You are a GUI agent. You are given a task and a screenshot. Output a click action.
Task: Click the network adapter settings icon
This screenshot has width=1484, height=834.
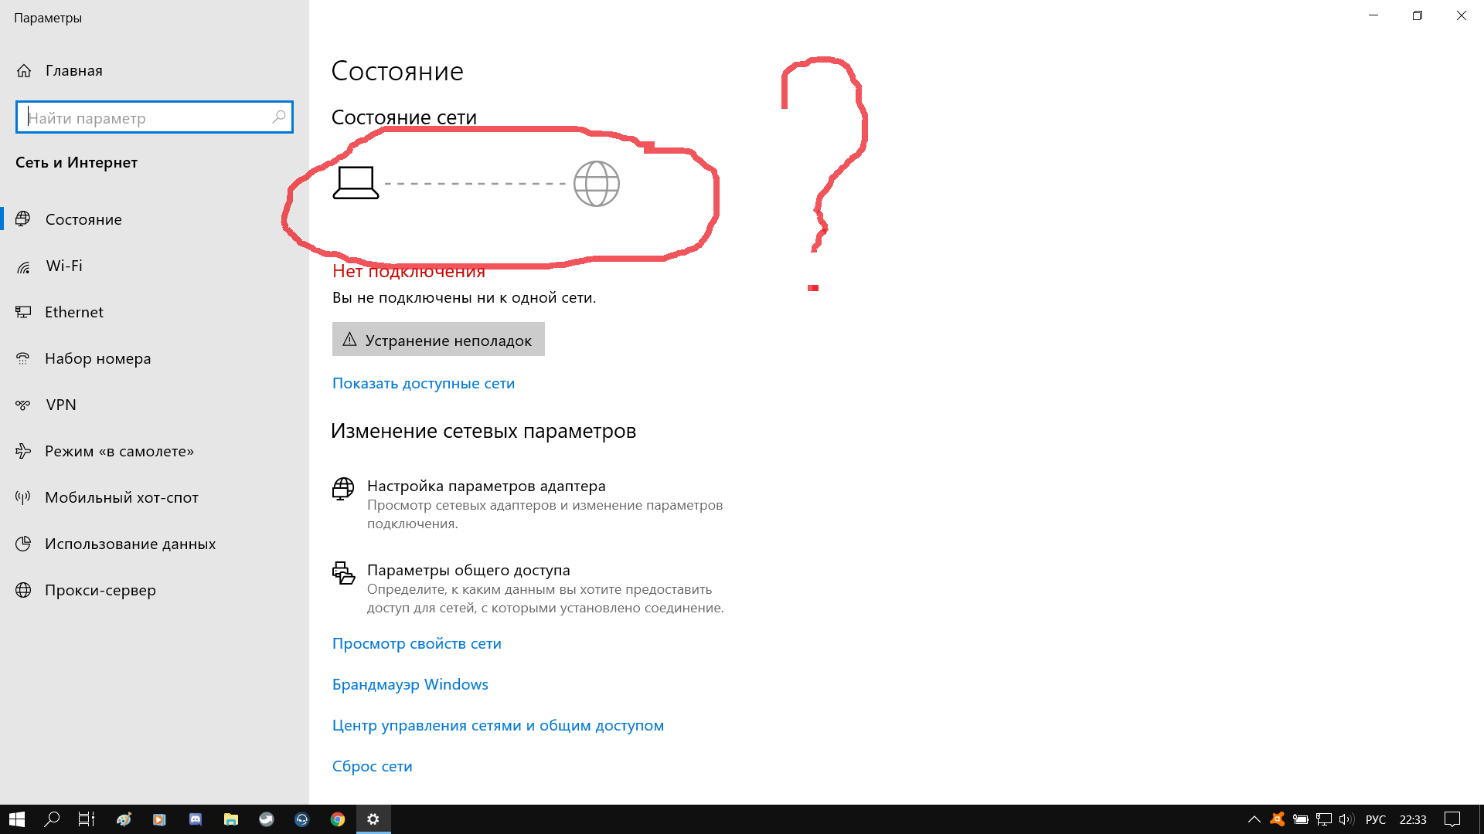click(343, 488)
